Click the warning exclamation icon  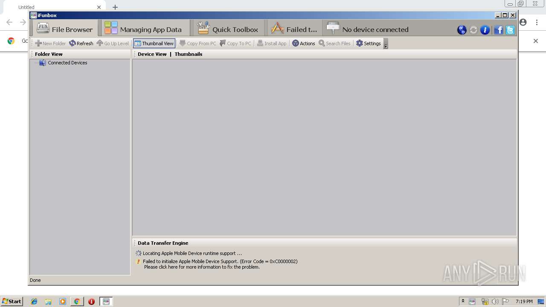coord(138,261)
